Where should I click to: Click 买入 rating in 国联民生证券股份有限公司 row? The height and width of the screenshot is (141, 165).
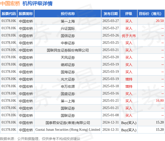point(129,50)
